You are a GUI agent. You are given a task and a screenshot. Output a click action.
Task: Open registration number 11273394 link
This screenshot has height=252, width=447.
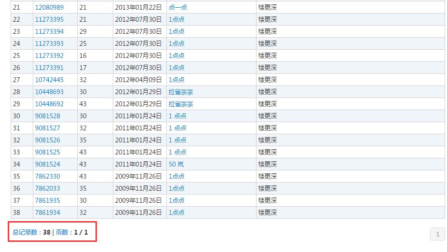[49, 31]
